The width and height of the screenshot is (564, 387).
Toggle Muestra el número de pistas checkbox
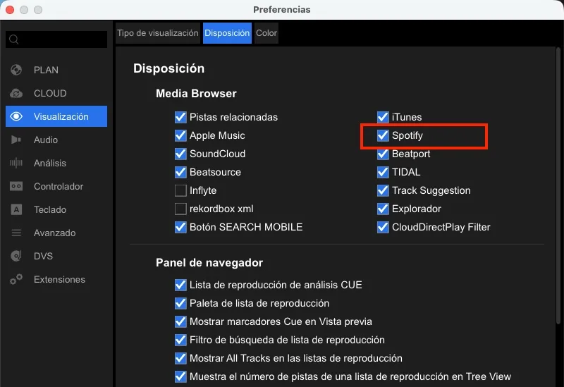pos(180,376)
